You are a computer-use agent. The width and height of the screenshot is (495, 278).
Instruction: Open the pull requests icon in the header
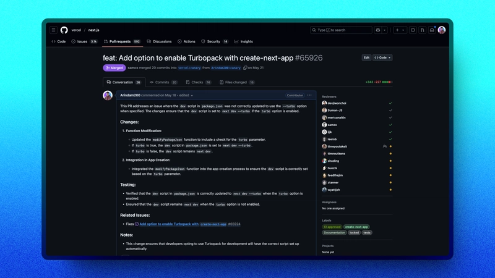point(422,30)
